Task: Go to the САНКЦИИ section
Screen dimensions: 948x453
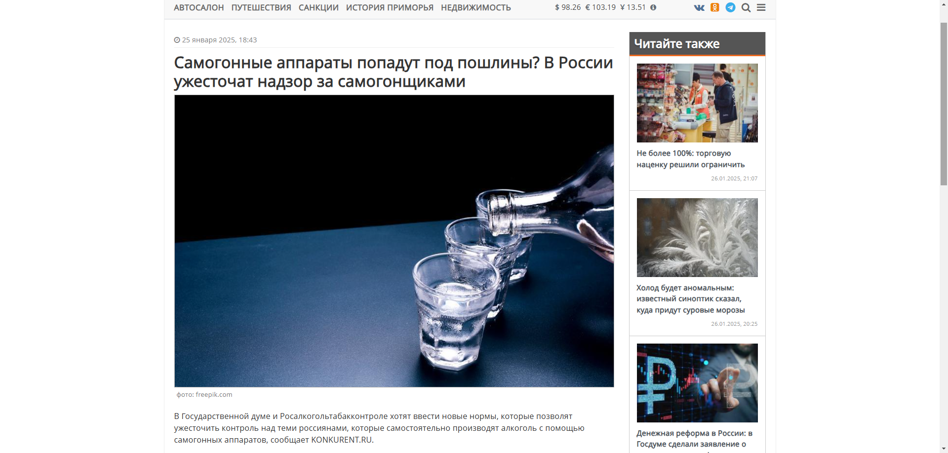Action: tap(318, 8)
